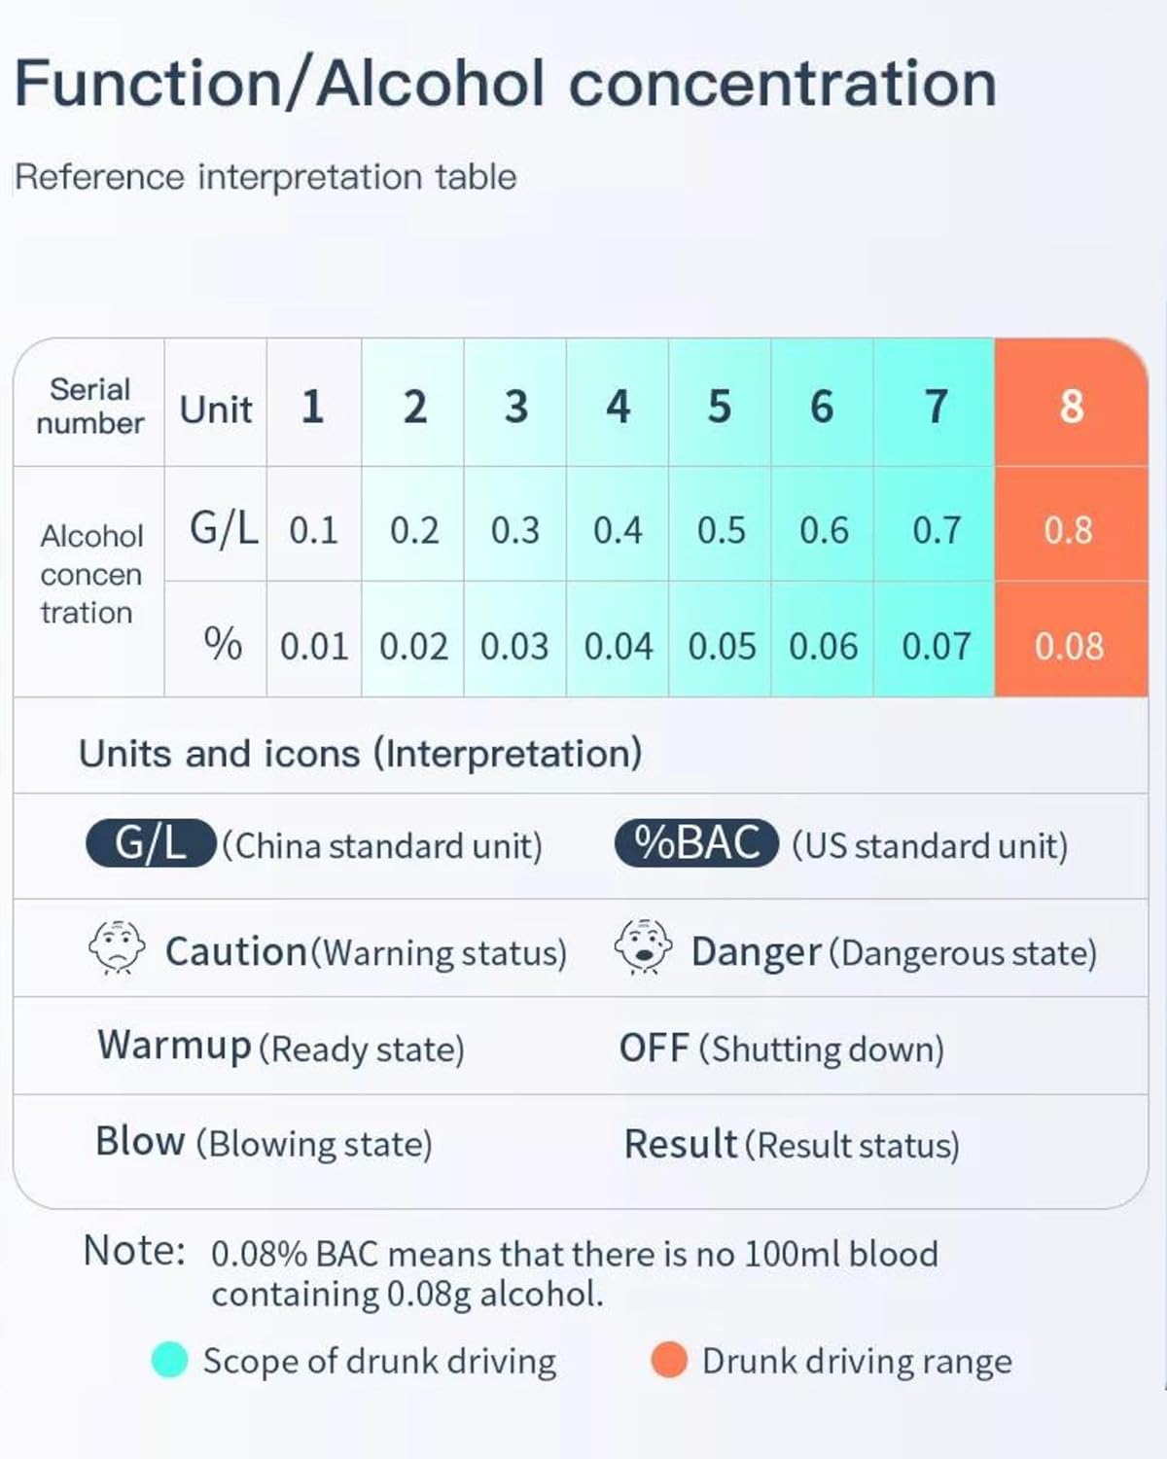
Task: Click the Caution worried face icon
Action: click(117, 947)
